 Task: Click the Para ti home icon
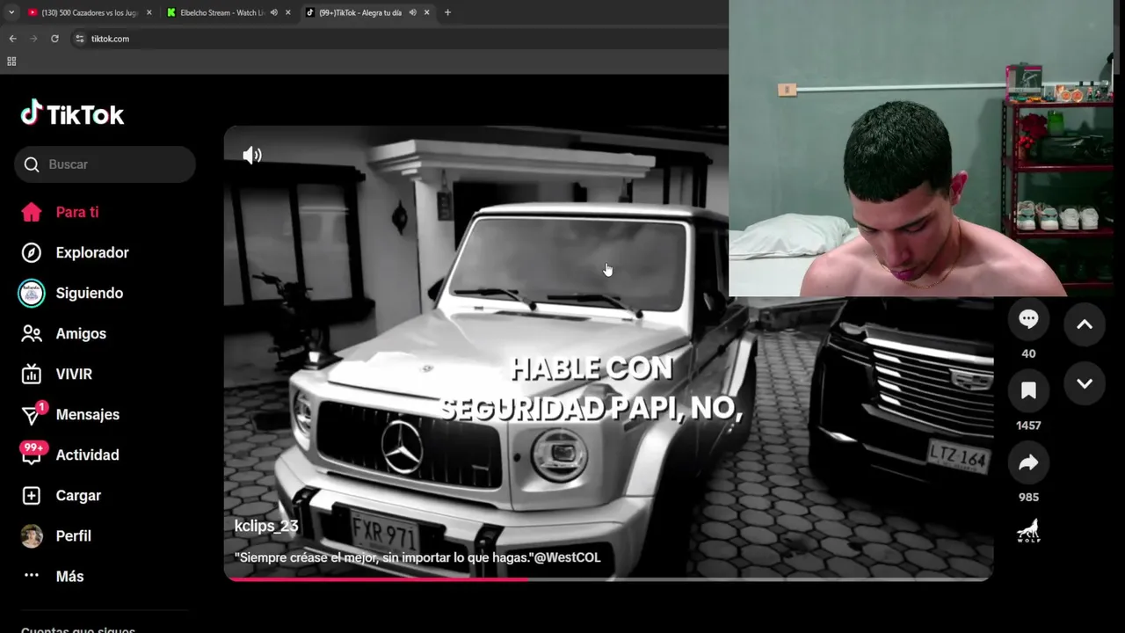pyautogui.click(x=32, y=212)
